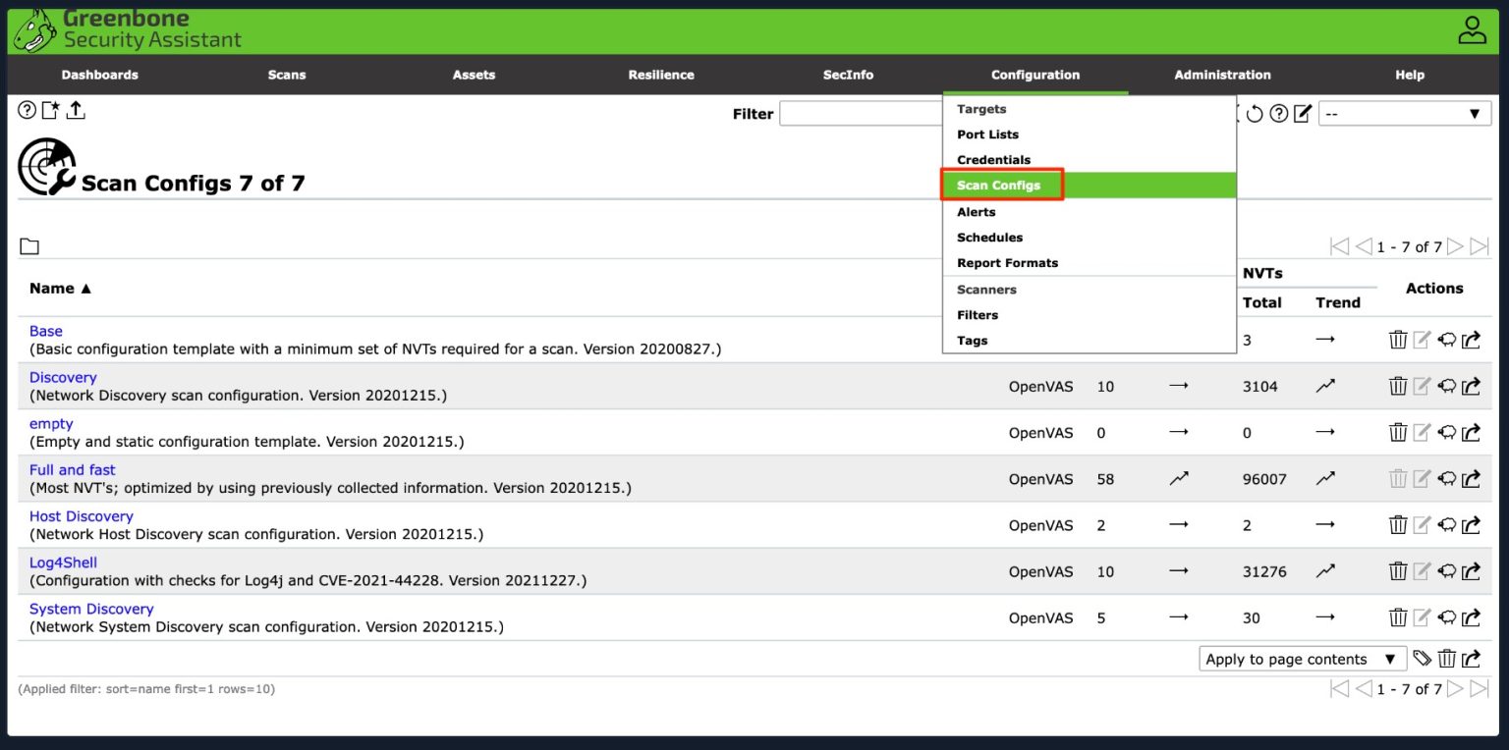Delete the empty scan config
This screenshot has width=1509, height=750.
click(1398, 432)
